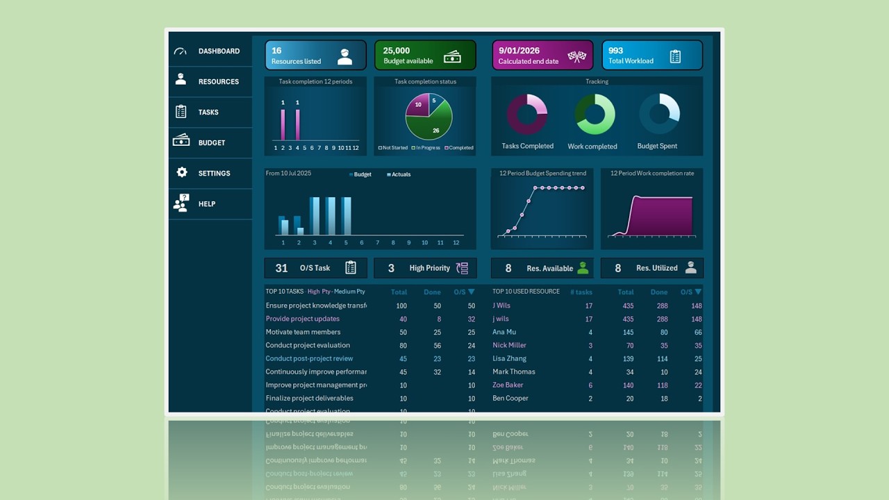Click the Work completed donut chart
The width and height of the screenshot is (889, 500).
click(x=595, y=115)
